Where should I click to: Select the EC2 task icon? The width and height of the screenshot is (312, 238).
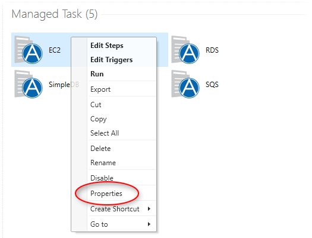[29, 50]
